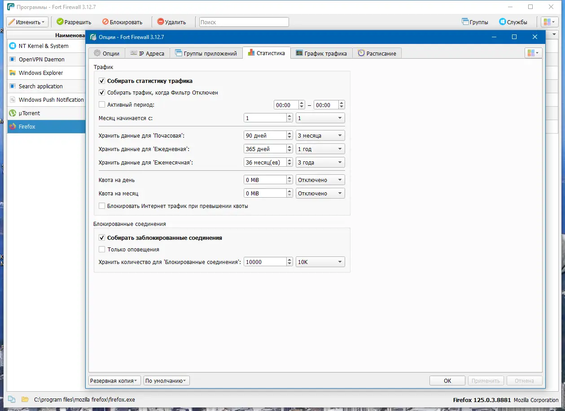This screenshot has height=411, width=565.
Task: Click the 90 дней hourly retention field
Action: pyautogui.click(x=265, y=135)
